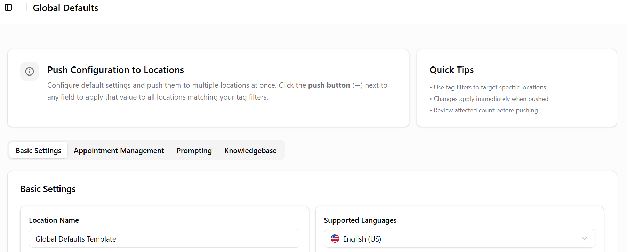Click the tip about using tag filters
The width and height of the screenshot is (626, 252).
[489, 87]
